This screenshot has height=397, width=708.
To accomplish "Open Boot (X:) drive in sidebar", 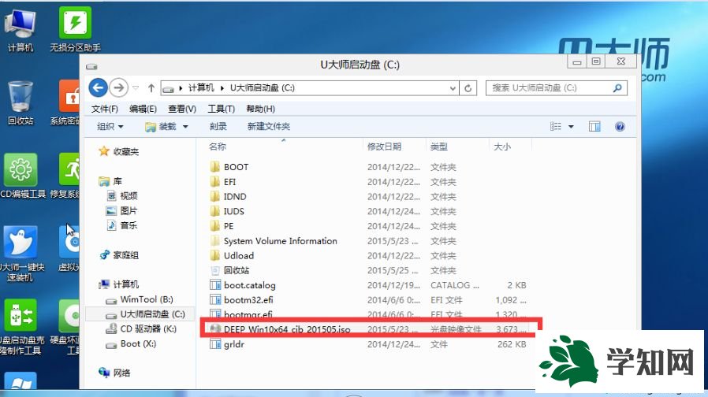I will click(131, 343).
